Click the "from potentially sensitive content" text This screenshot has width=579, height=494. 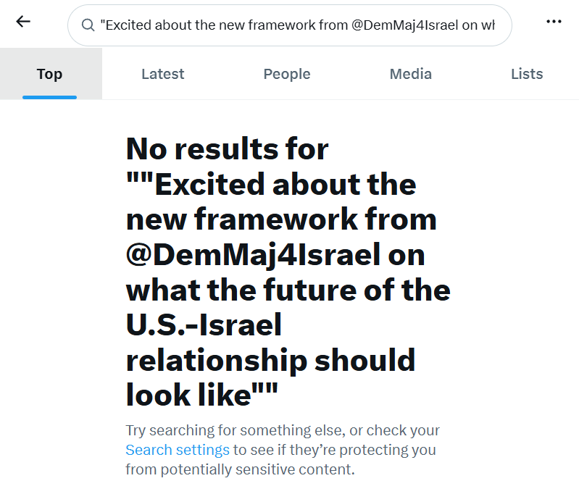(240, 469)
